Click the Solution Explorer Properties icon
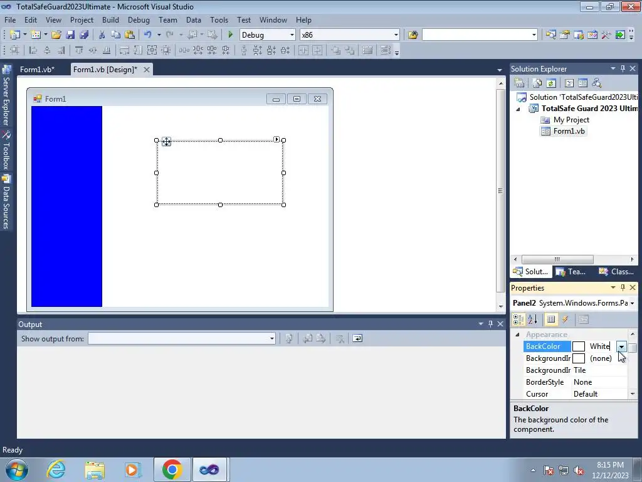The width and height of the screenshot is (642, 482). point(519,83)
